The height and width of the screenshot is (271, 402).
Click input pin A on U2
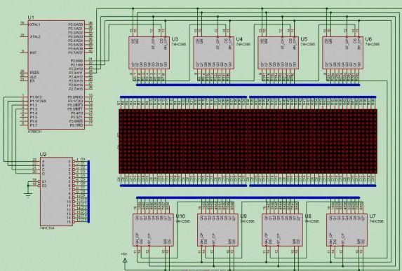click(x=43, y=162)
